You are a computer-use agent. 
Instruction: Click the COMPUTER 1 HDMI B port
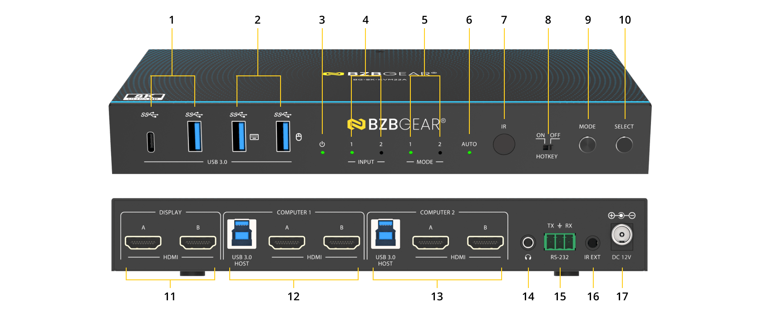(342, 243)
